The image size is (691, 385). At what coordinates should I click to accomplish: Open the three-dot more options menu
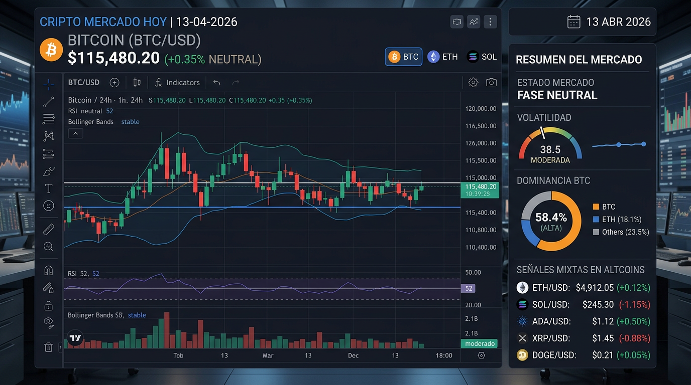pyautogui.click(x=490, y=22)
